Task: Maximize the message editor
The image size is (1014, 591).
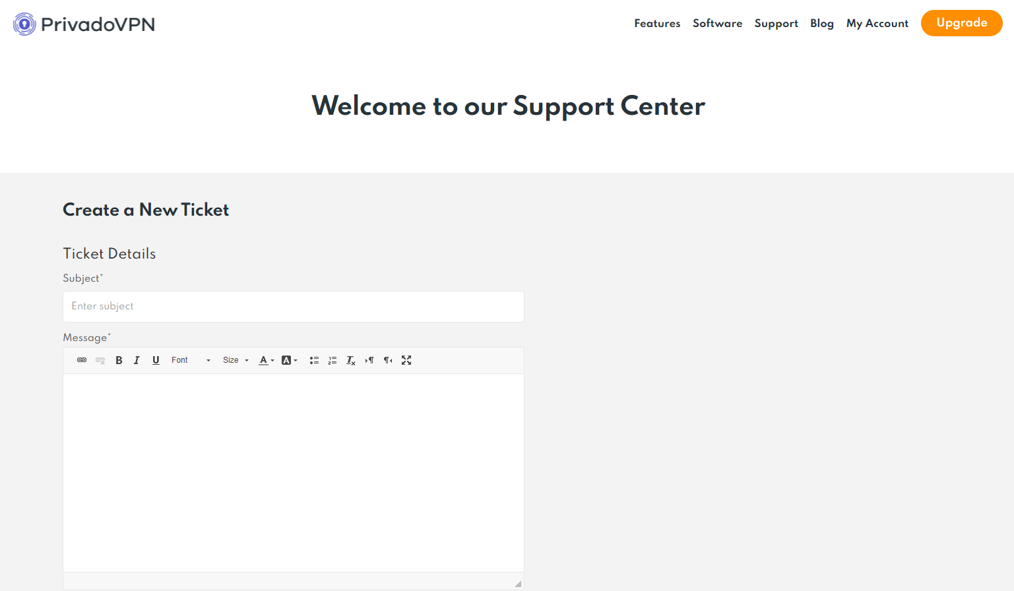Action: point(406,360)
